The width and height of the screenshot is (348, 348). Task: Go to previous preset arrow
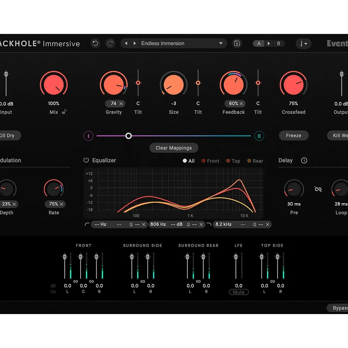126,43
